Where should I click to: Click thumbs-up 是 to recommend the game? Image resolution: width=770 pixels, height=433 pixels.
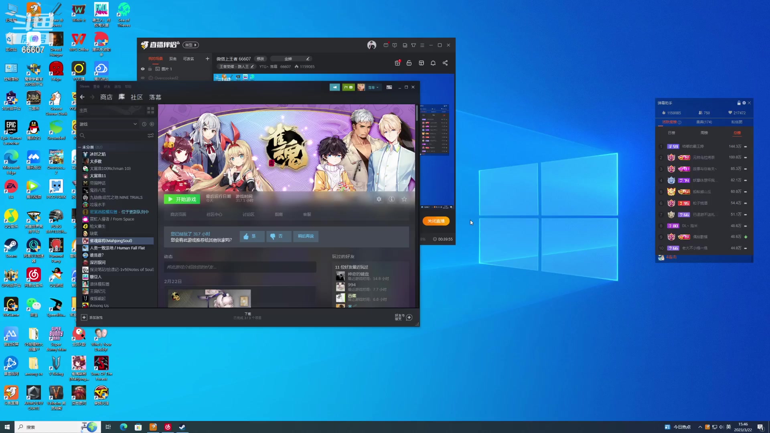click(251, 237)
